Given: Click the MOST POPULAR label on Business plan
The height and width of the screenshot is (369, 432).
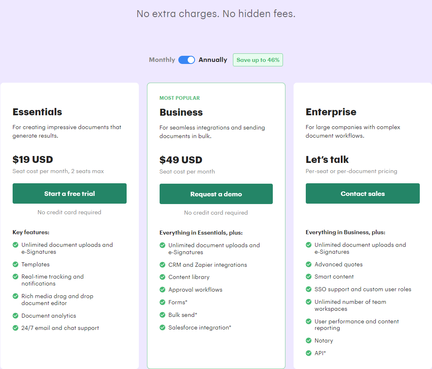Looking at the screenshot, I should [180, 98].
